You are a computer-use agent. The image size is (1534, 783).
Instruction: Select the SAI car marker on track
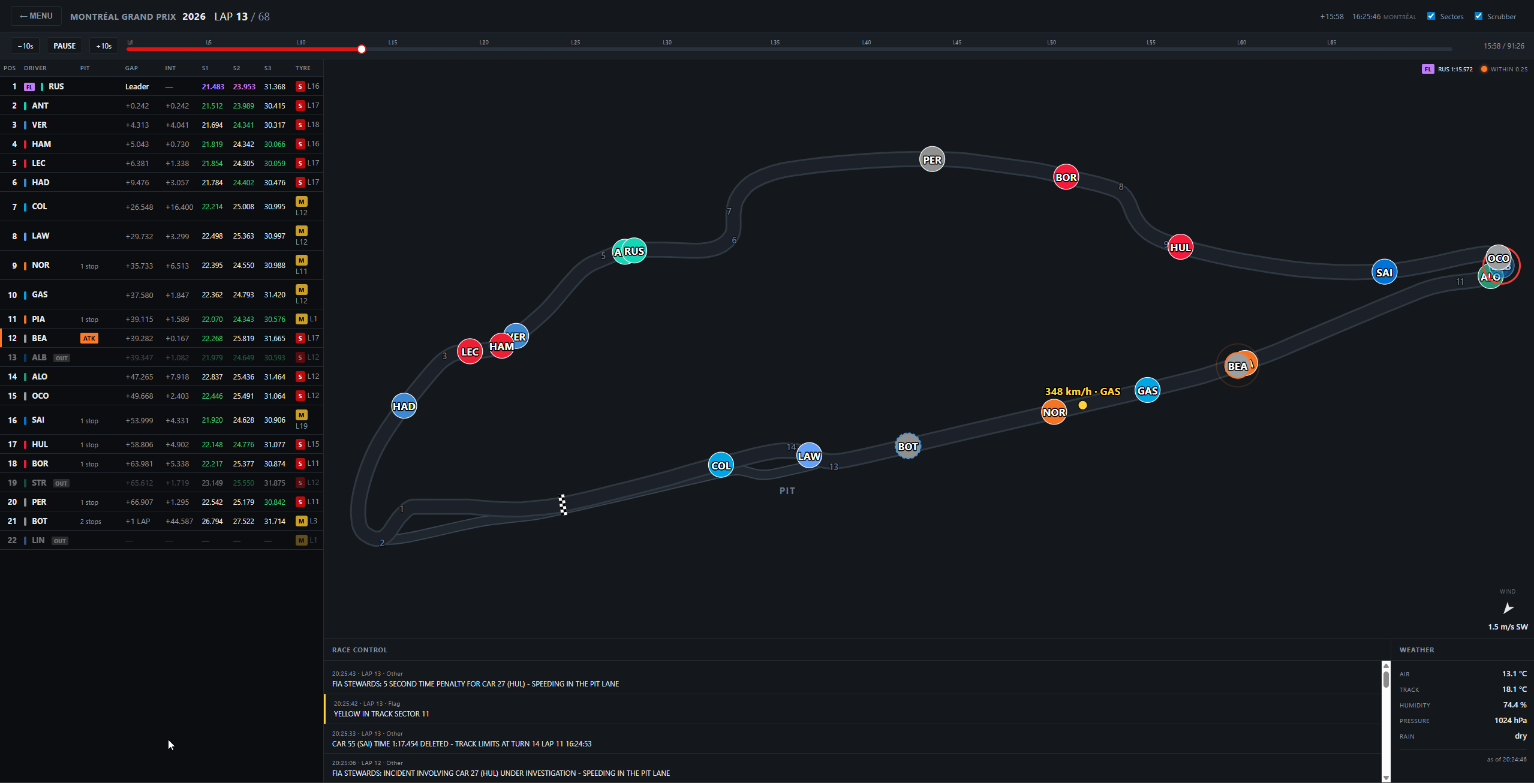[x=1384, y=272]
